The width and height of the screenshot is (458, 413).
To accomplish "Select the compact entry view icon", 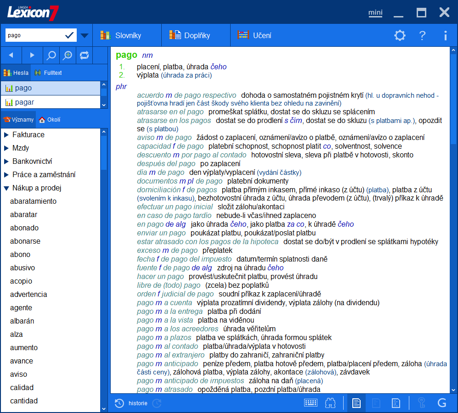I will tap(396, 403).
